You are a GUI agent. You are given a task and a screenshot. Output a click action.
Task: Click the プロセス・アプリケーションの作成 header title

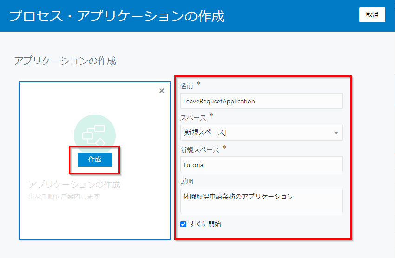tap(117, 16)
